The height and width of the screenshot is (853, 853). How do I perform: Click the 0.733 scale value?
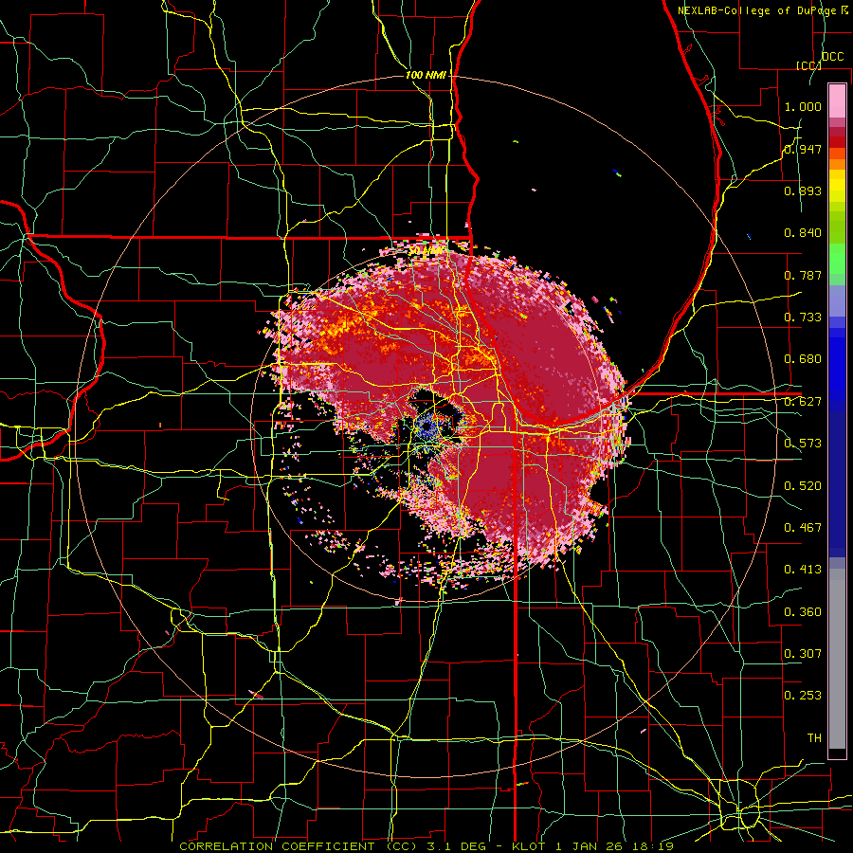[803, 318]
